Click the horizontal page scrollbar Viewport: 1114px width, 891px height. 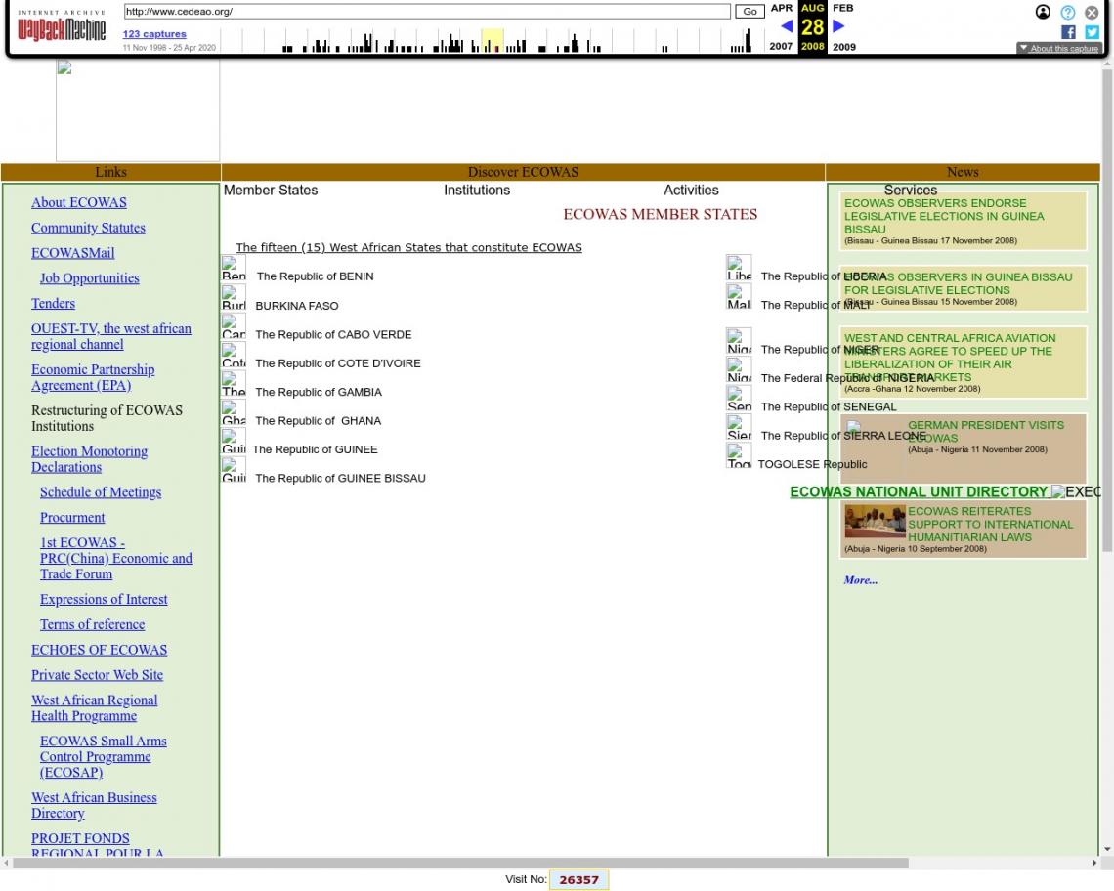460,863
